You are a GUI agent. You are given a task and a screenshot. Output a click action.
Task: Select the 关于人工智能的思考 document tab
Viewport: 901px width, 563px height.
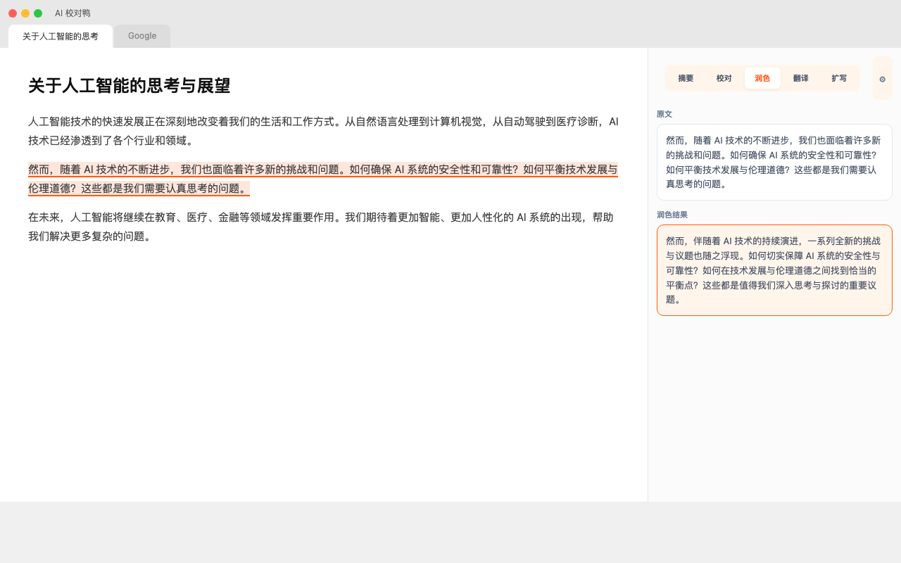pyautogui.click(x=61, y=36)
